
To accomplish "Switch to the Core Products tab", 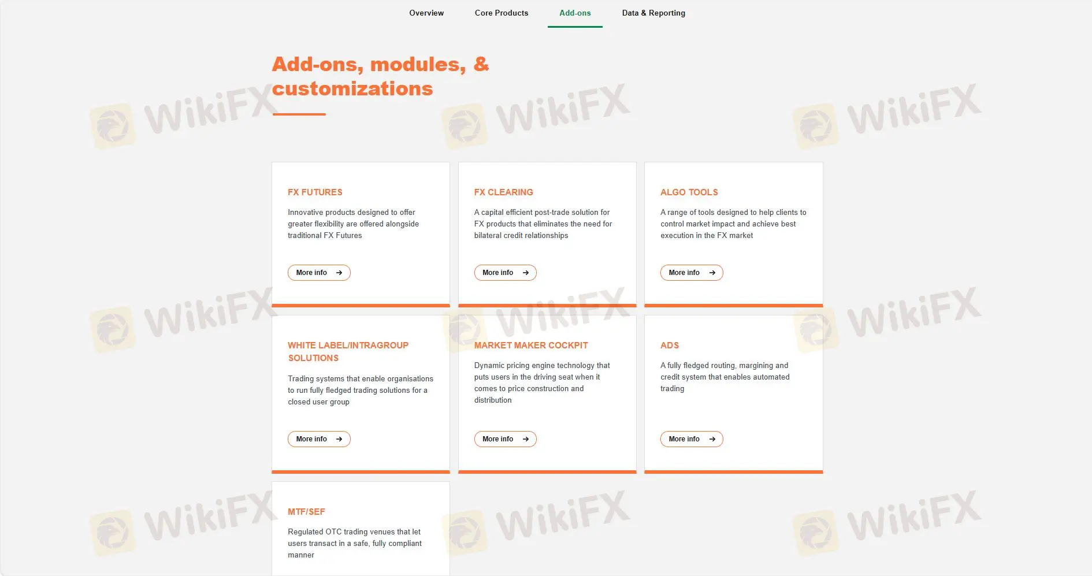I will coord(501,13).
